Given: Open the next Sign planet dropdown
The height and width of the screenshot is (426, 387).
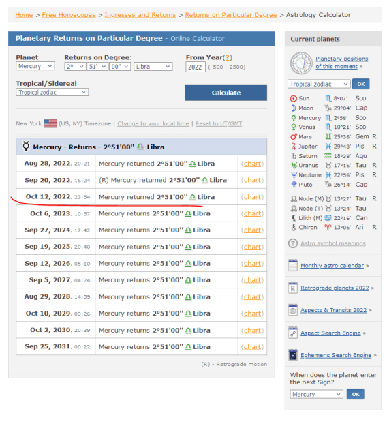Looking at the screenshot, I should click(316, 394).
